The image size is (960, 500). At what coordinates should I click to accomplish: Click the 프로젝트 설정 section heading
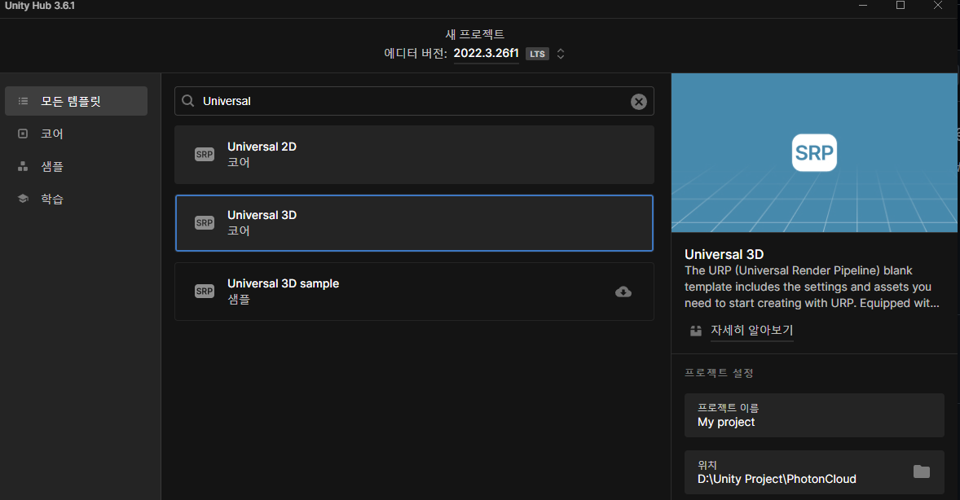pos(719,373)
